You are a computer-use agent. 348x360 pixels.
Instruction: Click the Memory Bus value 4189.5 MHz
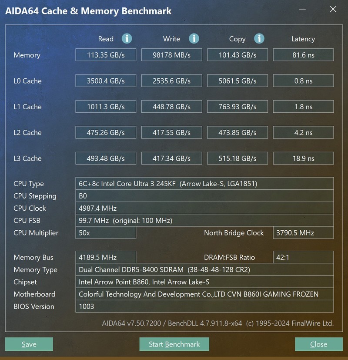pos(106,257)
